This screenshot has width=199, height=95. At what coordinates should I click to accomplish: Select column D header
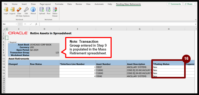pyautogui.click(x=44, y=29)
